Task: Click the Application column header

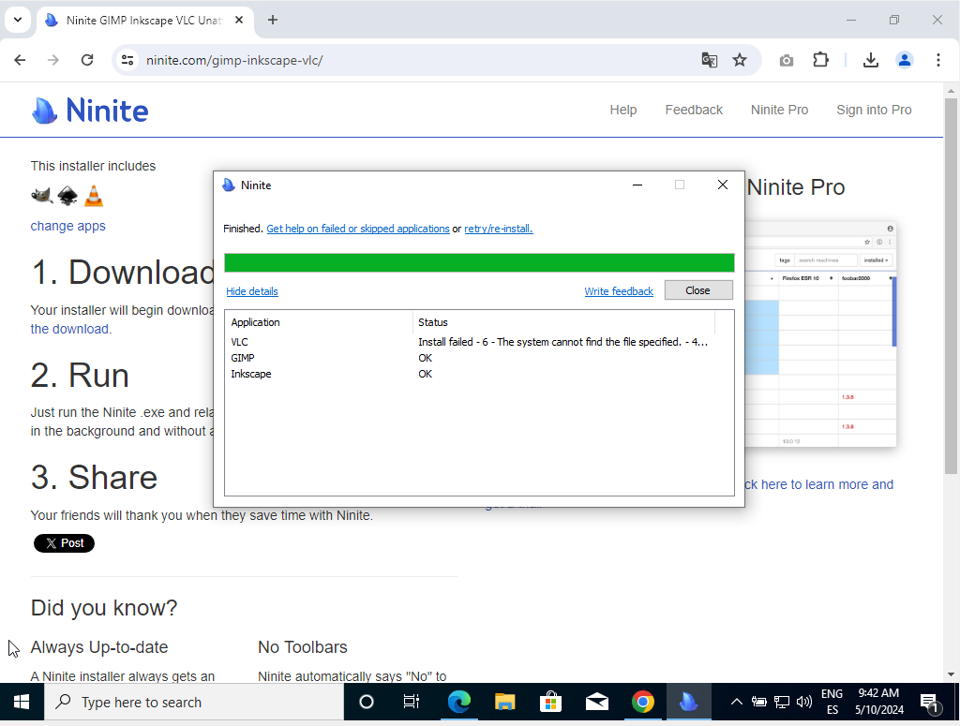Action: coord(319,322)
